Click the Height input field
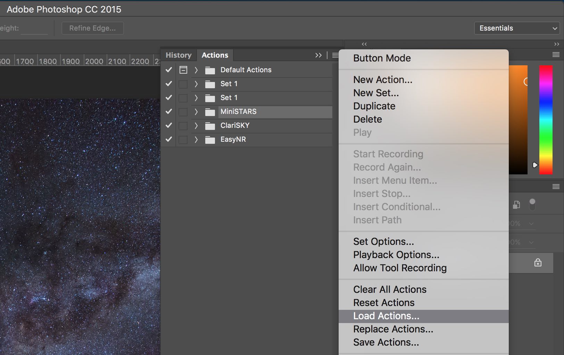 [34, 28]
